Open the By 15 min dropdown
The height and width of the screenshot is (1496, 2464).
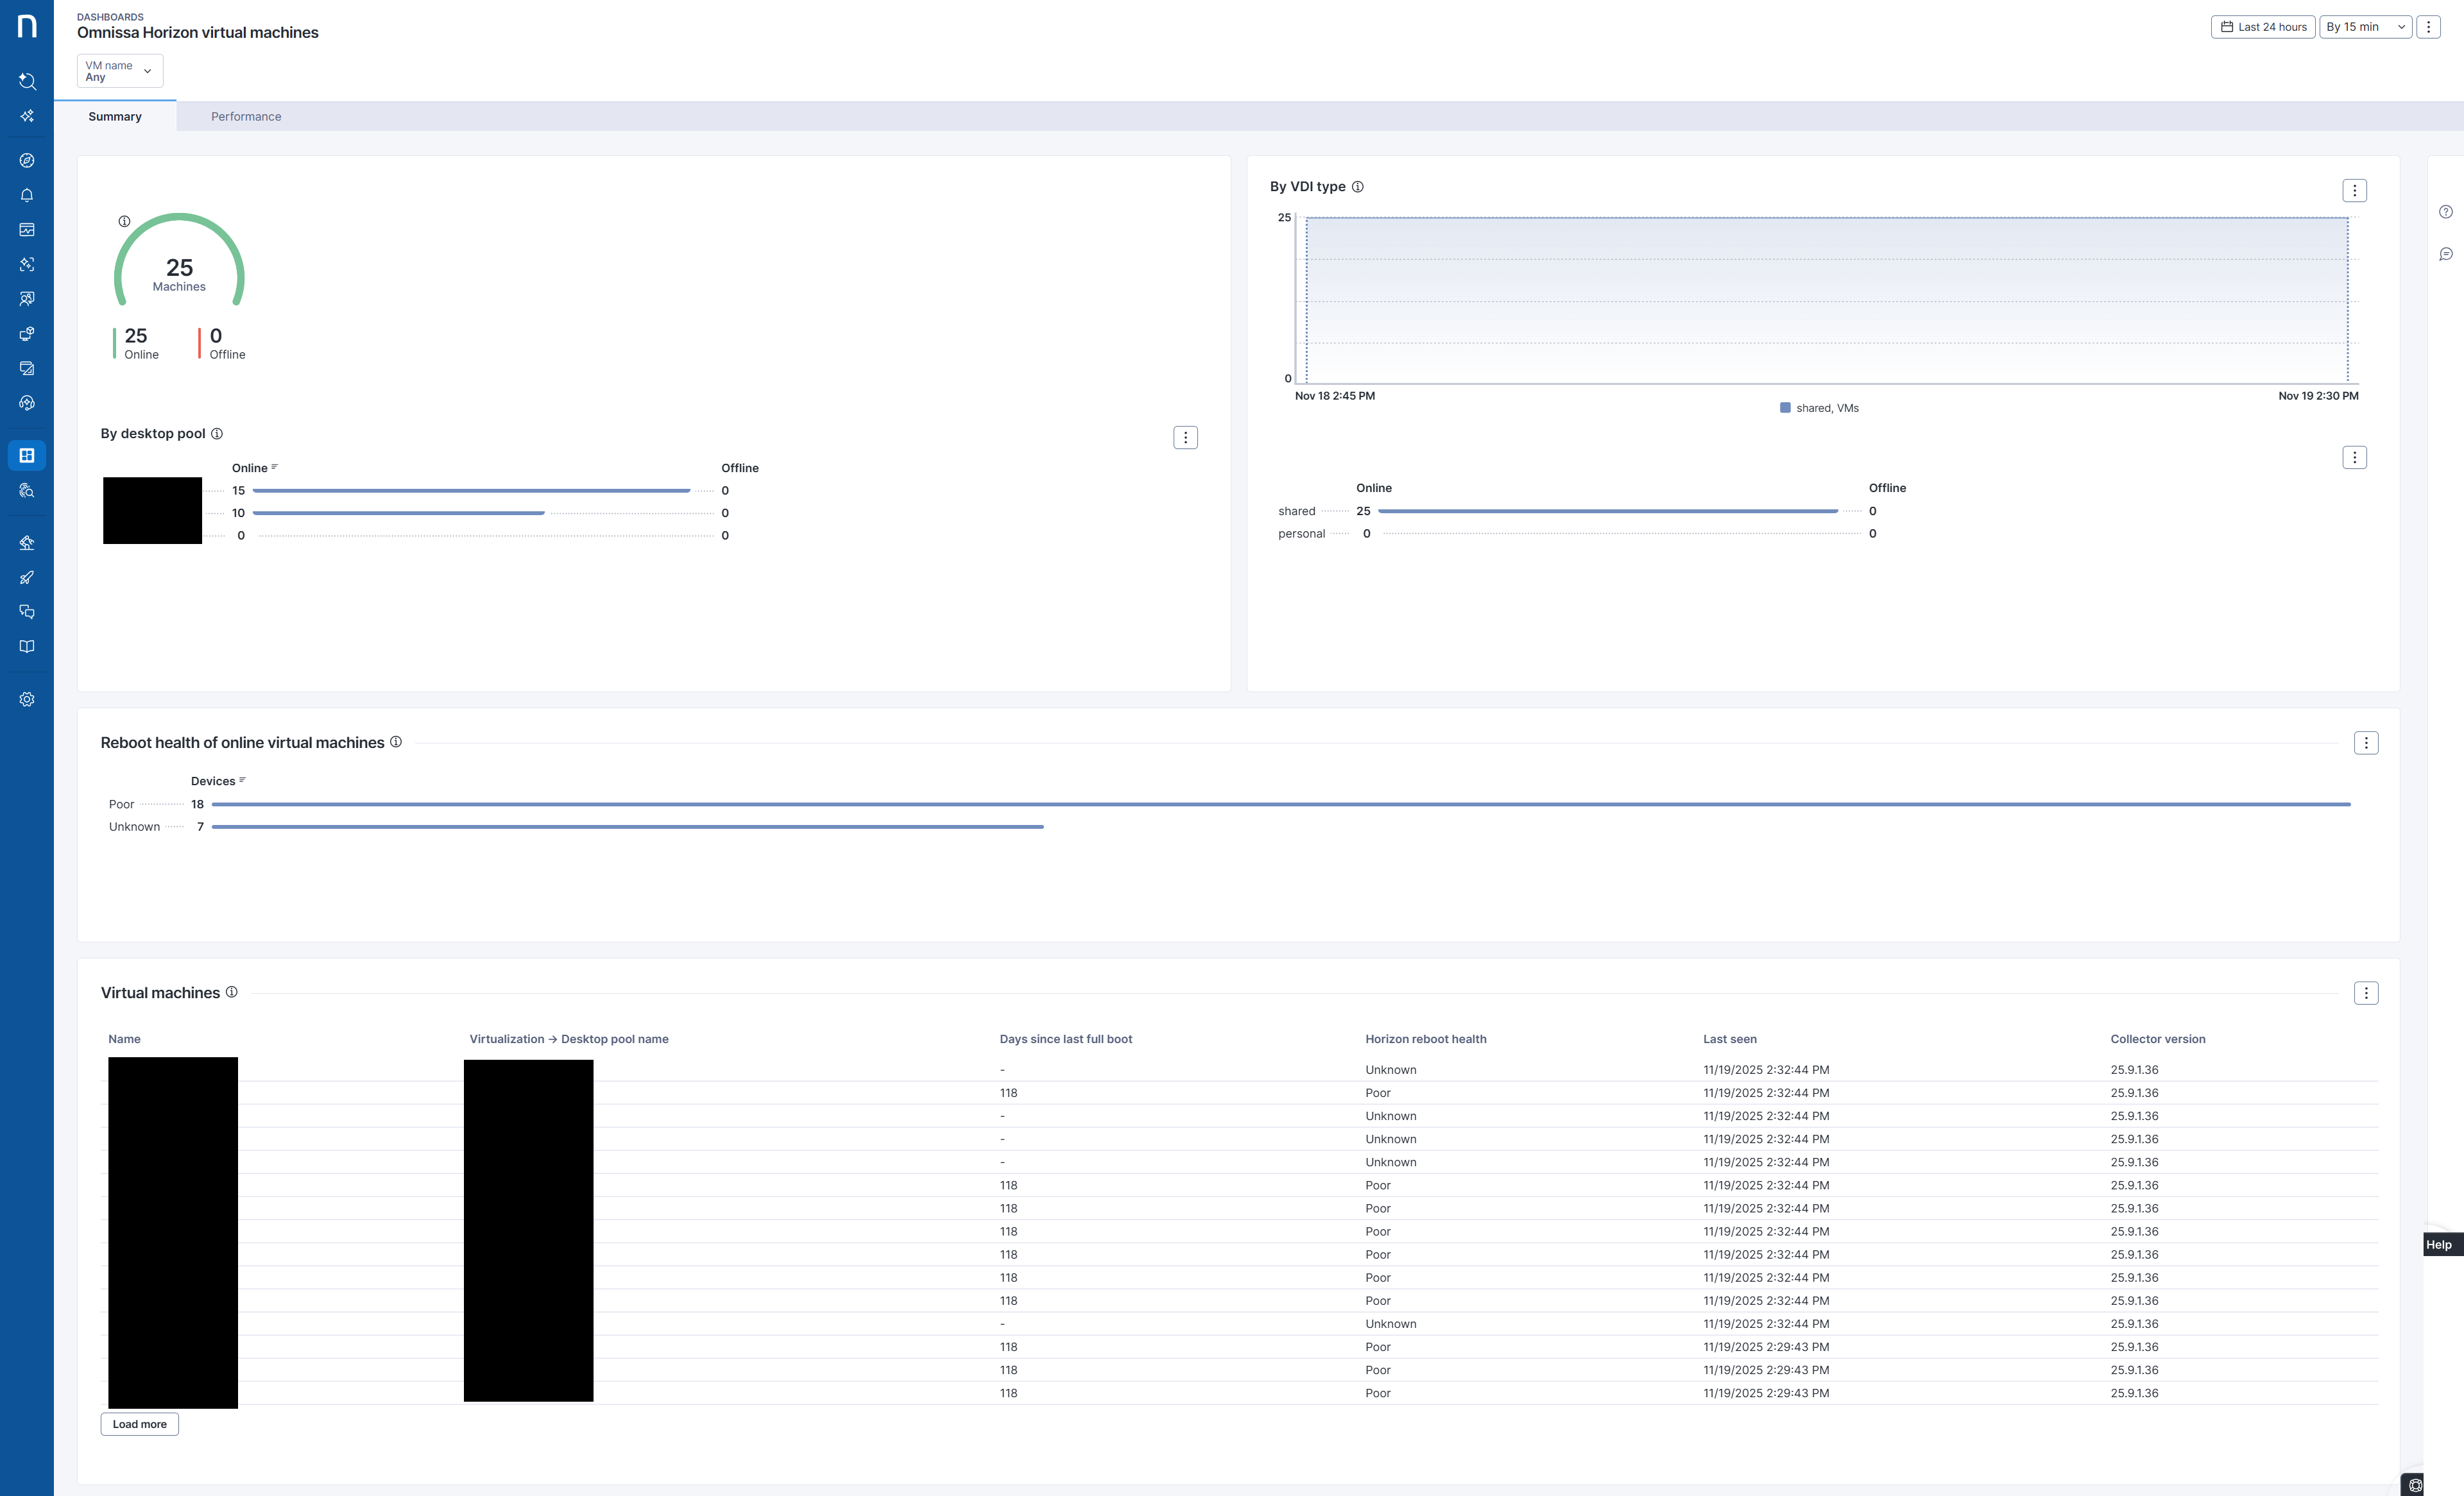pyautogui.click(x=2364, y=27)
